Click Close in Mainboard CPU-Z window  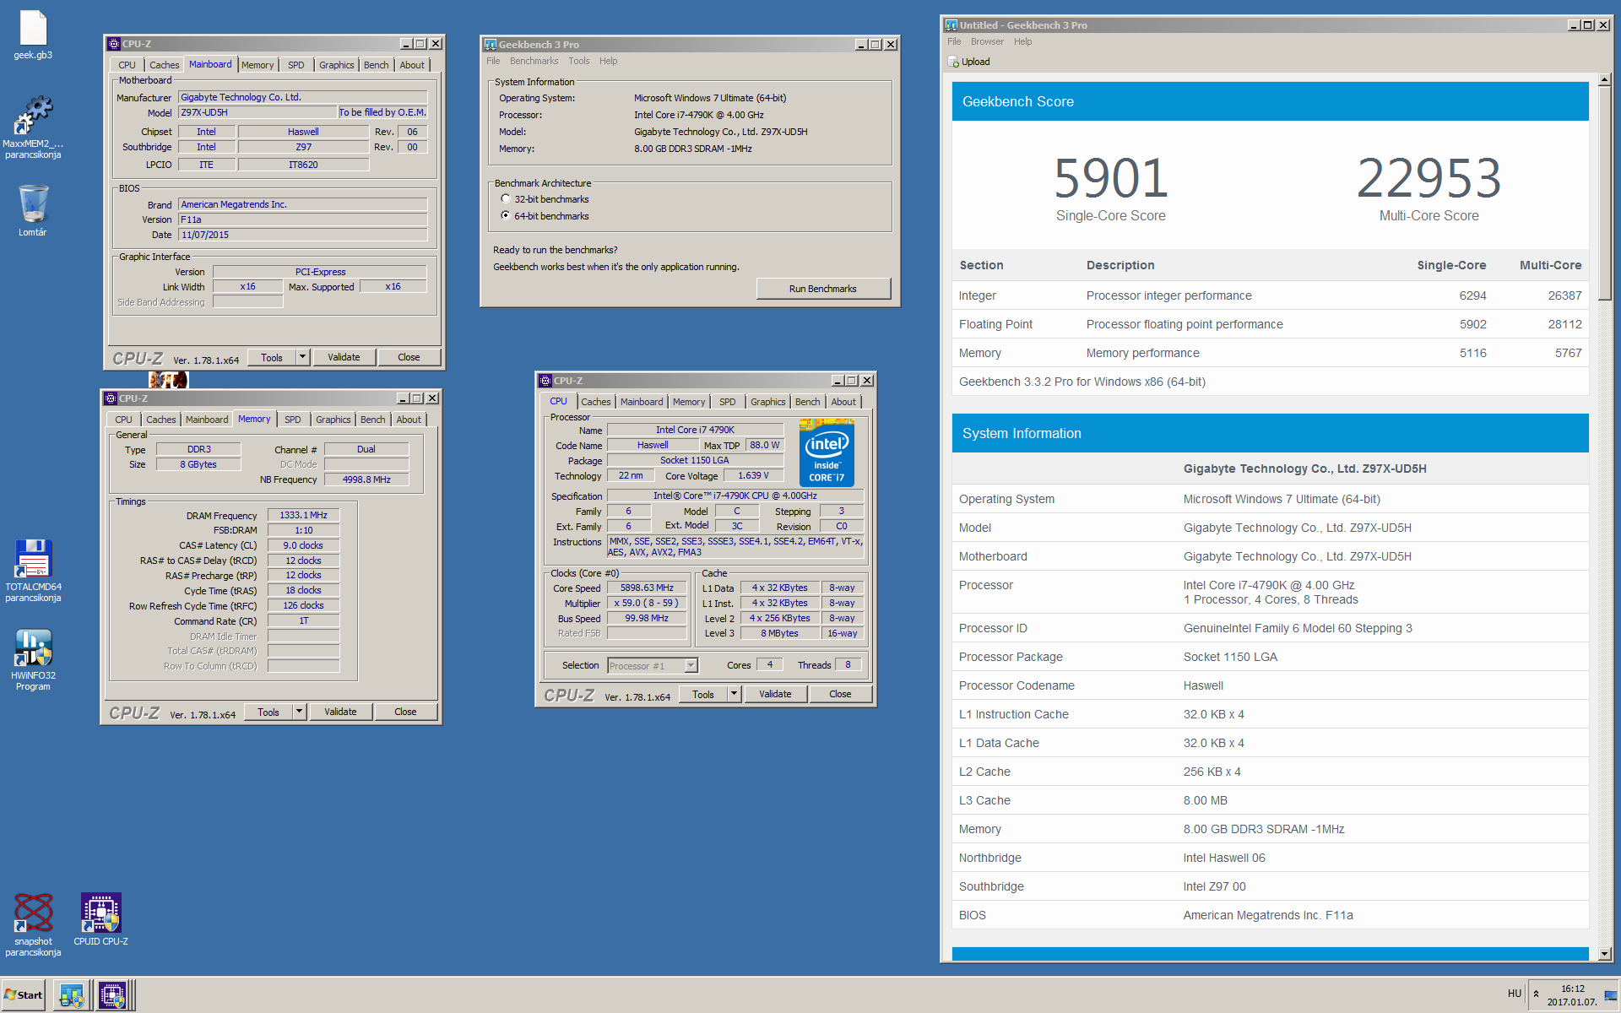coord(409,357)
